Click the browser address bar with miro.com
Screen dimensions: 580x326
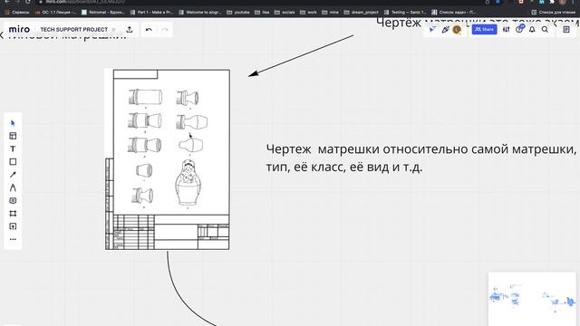coord(259,2)
